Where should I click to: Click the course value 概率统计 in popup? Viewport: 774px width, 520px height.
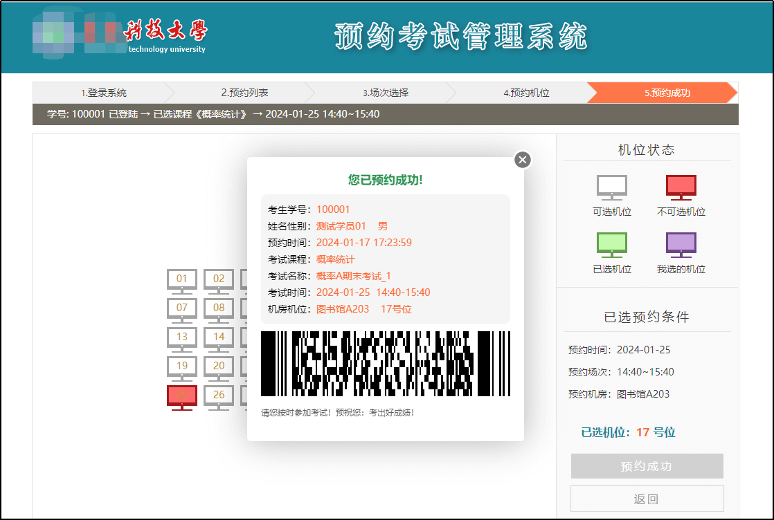(x=335, y=259)
